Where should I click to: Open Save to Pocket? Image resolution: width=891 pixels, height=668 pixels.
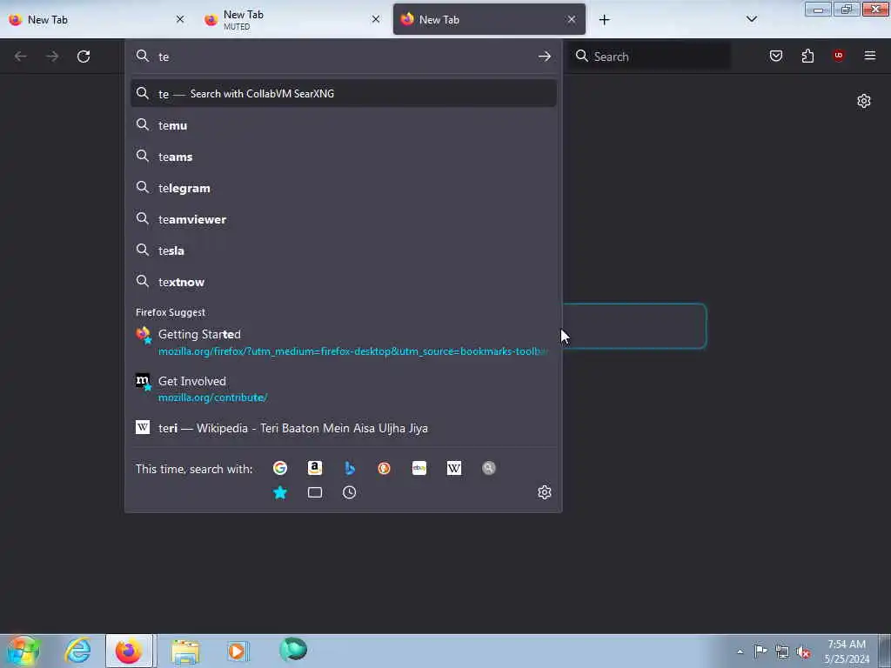coord(776,56)
